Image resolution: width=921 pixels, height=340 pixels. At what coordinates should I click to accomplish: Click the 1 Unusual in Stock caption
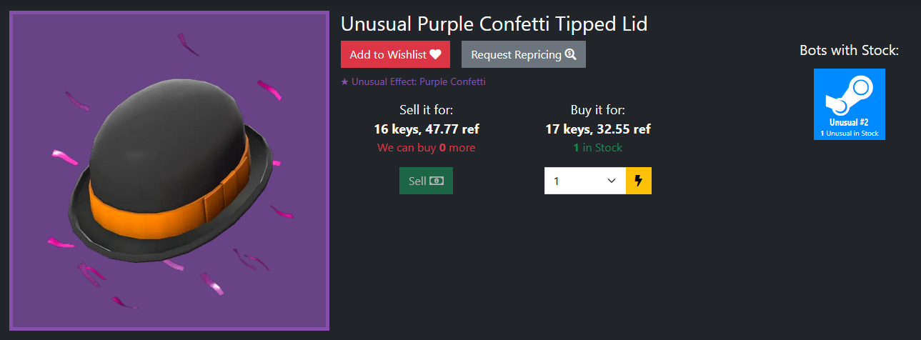coord(850,134)
